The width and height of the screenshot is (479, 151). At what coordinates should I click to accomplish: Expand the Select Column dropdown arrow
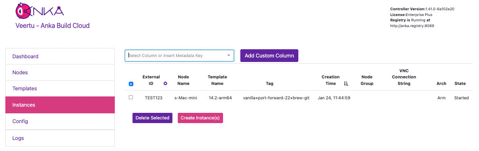click(228, 56)
